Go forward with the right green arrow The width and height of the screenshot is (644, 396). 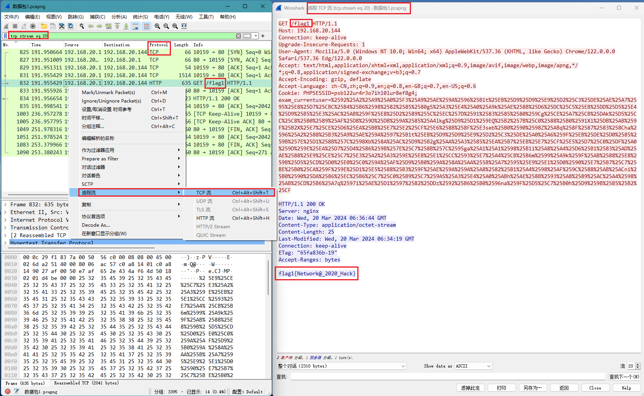click(x=100, y=26)
